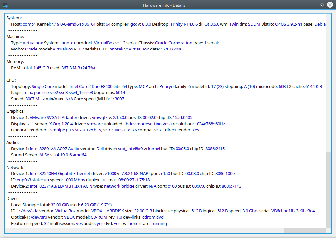
Task: Click CPU topology value 'Single Core'
Action: point(43,87)
